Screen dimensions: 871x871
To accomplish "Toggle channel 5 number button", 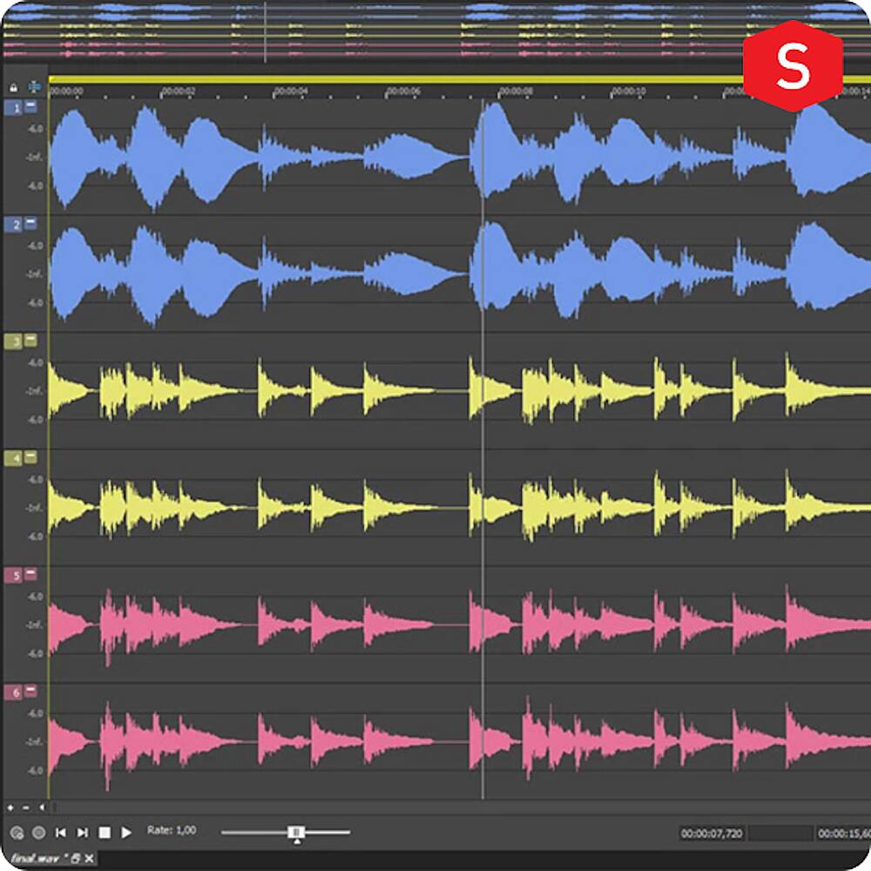I will (13, 575).
